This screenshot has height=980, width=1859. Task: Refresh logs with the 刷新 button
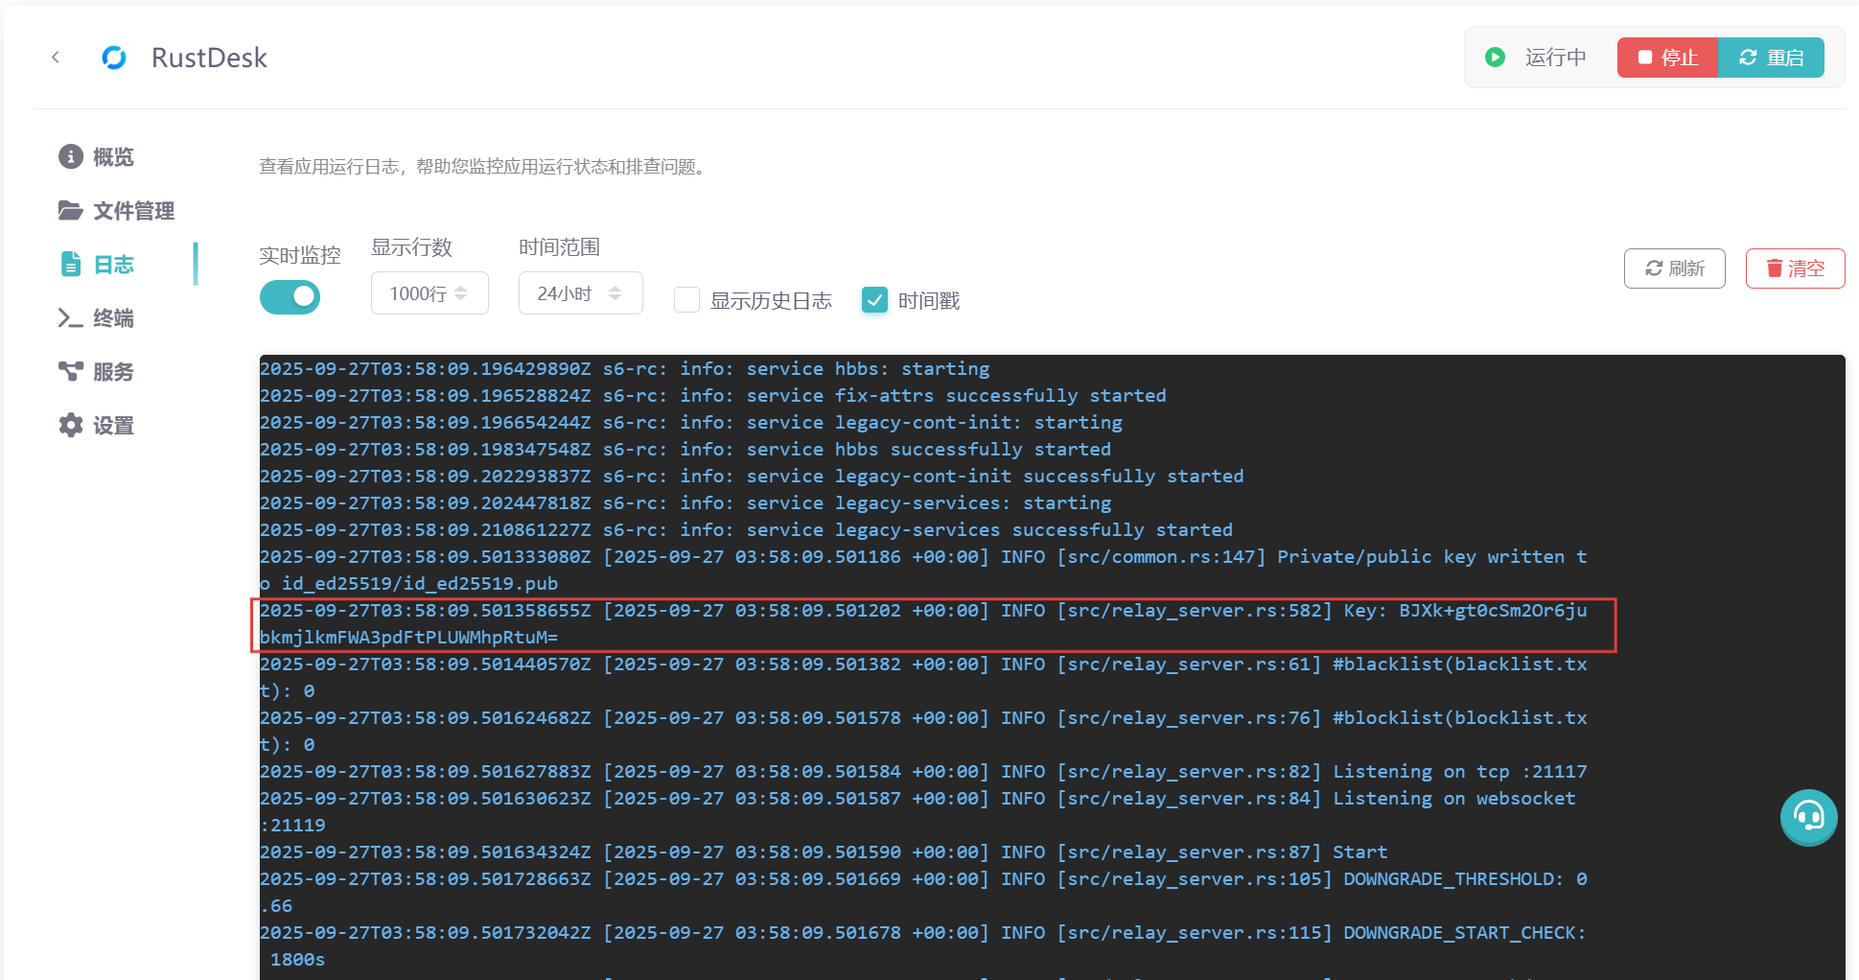(1674, 268)
